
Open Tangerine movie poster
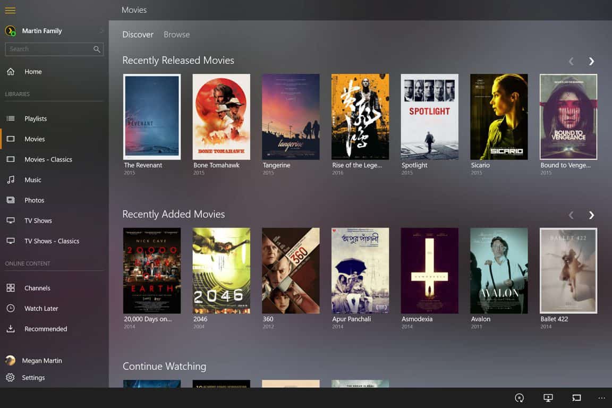[x=291, y=117]
